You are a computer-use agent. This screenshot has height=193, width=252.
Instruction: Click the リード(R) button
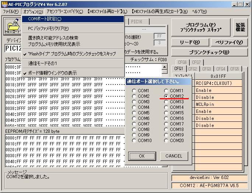pyautogui.click(x=190, y=42)
